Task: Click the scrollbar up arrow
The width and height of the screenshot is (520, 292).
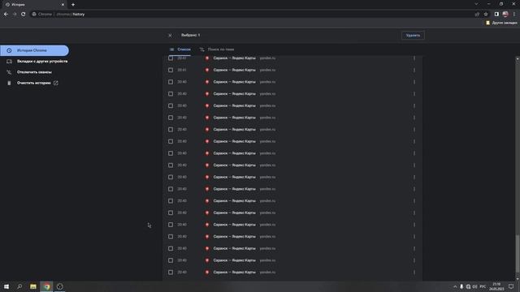Action: point(518,58)
